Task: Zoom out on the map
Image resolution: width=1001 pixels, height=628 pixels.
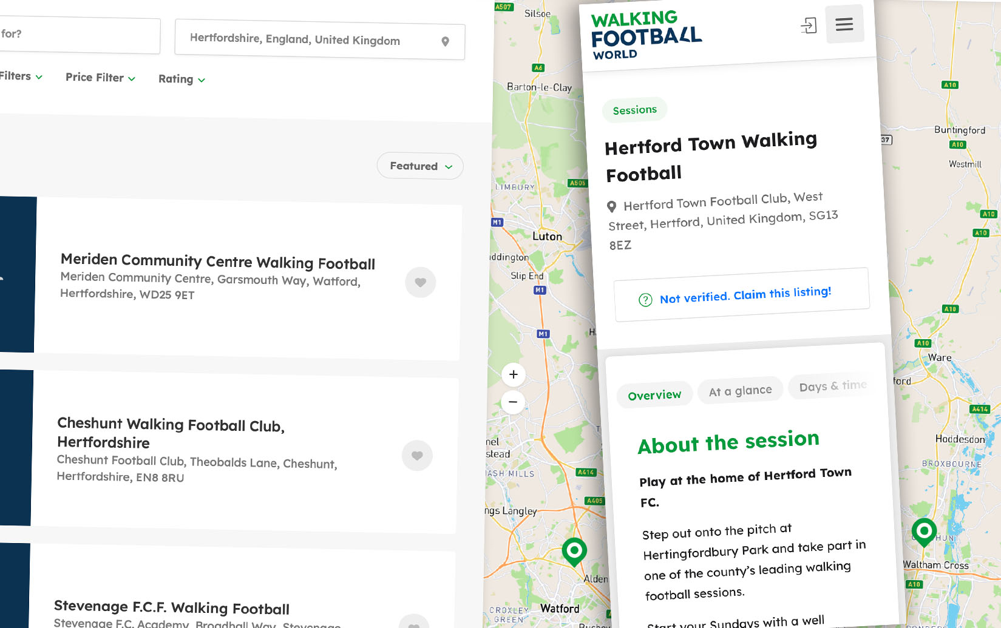Action: point(513,402)
